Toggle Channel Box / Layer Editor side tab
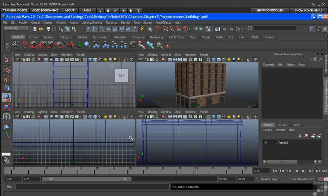The image size is (328, 196). coord(326,96)
